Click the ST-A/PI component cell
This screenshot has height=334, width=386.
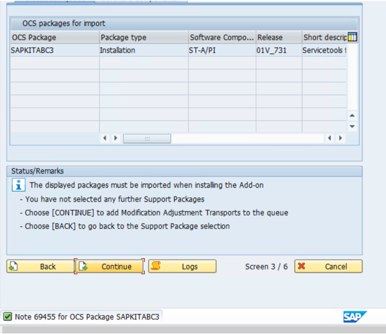[x=223, y=50]
